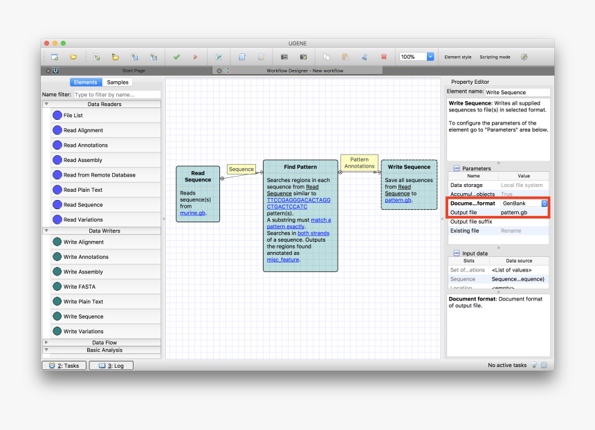Click the Name filter input field
595x430 pixels.
click(117, 95)
